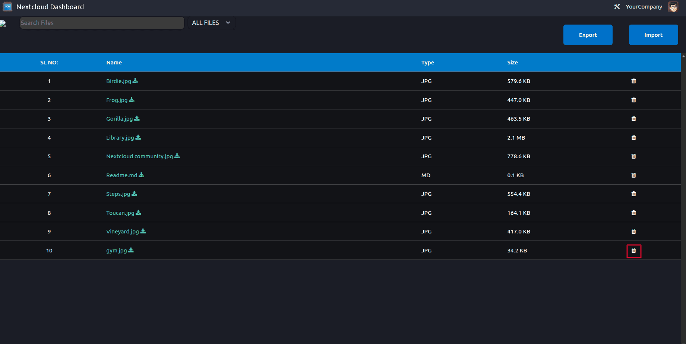Select the MD type cell
The height and width of the screenshot is (344, 686).
426,175
